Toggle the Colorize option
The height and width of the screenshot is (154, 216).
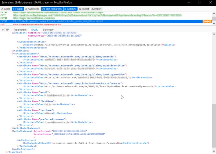[70, 9]
